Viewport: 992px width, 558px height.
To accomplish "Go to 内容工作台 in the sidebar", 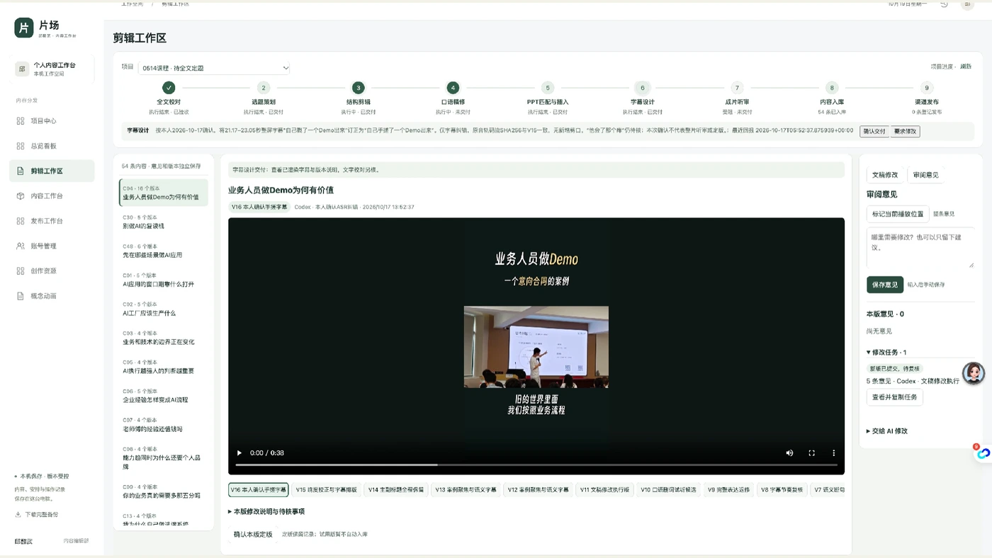I will coord(51,196).
